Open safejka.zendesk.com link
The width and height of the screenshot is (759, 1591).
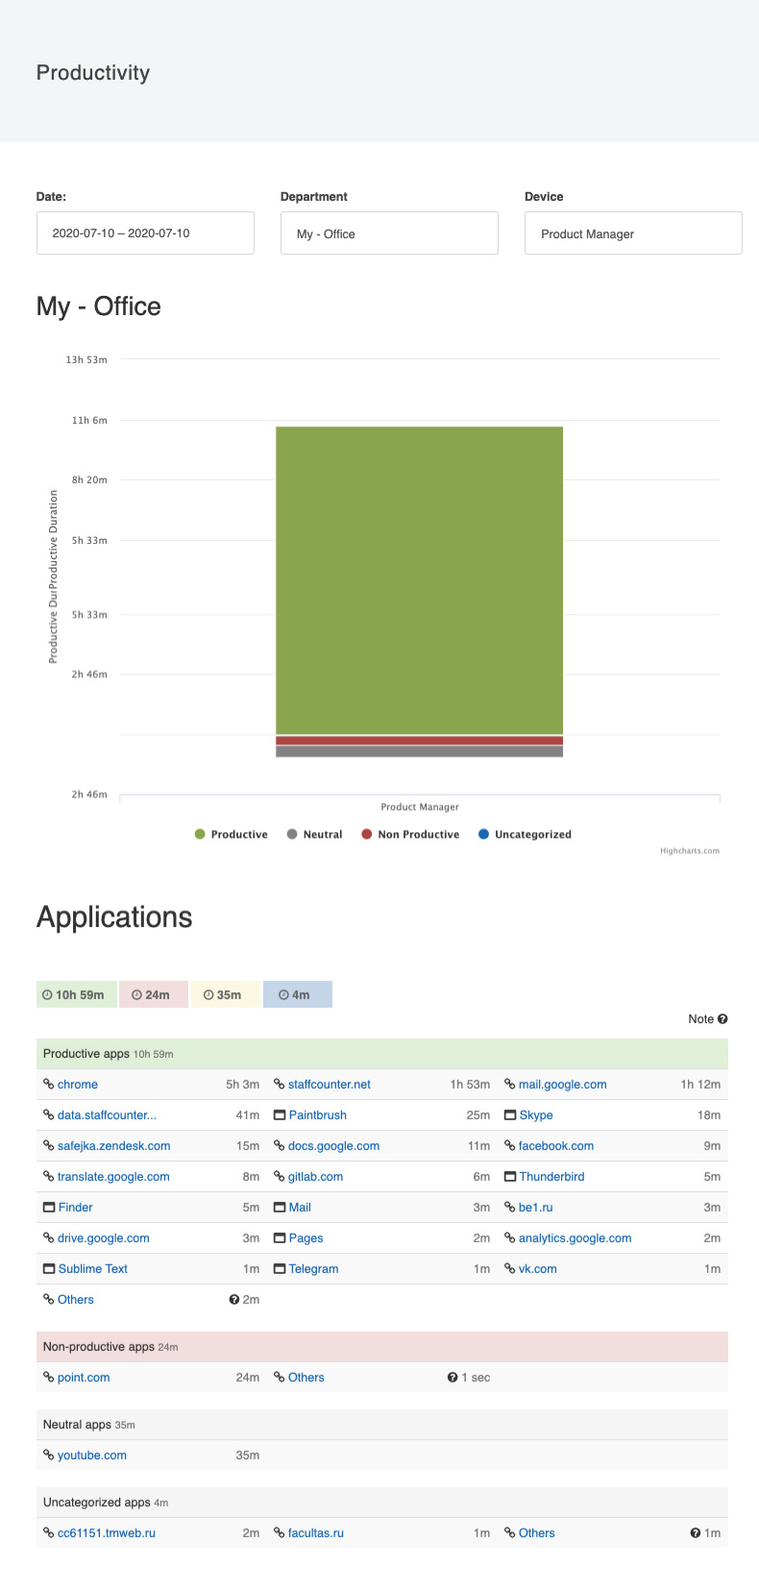click(x=114, y=1146)
